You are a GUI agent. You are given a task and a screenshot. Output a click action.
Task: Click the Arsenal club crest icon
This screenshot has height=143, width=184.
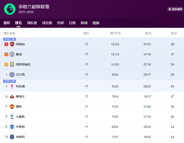(x=12, y=44)
